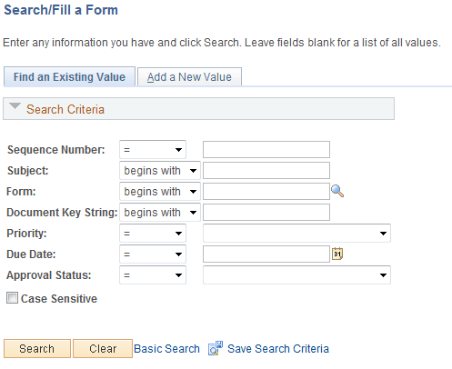Open the Due Date calendar picker
The width and height of the screenshot is (452, 369).
click(x=337, y=254)
